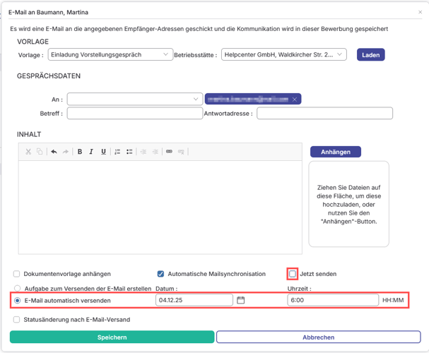Viewport: 429px width, 353px height.
Task: Close the E-Mail dialog
Action: tap(420, 12)
